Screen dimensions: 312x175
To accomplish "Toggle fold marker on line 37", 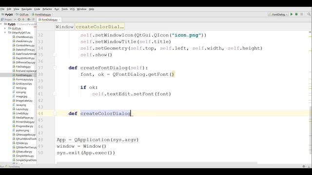I will click(x=55, y=68).
